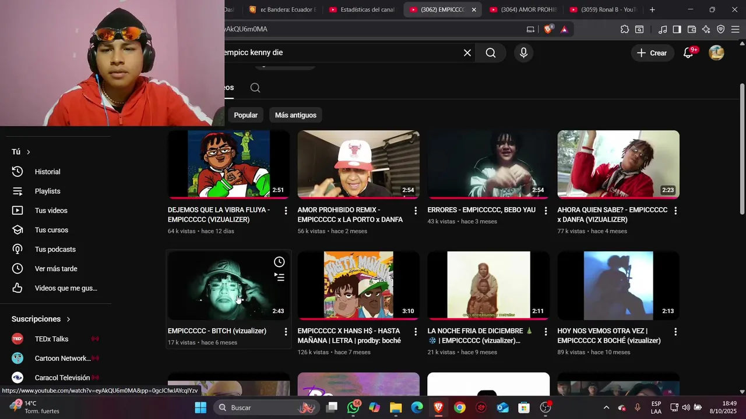
Task: Open Tus podcasts in the sidebar
Action: coord(56,249)
